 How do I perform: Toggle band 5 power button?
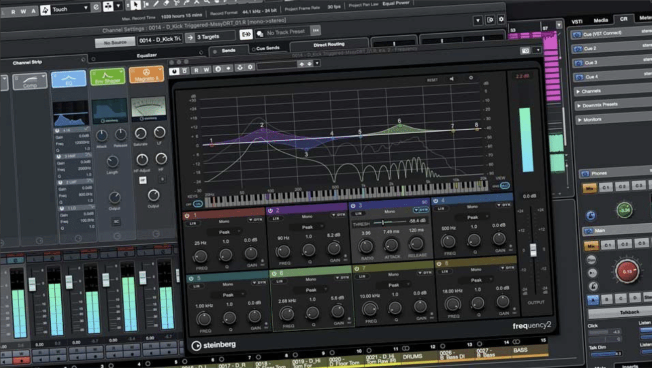191,278
